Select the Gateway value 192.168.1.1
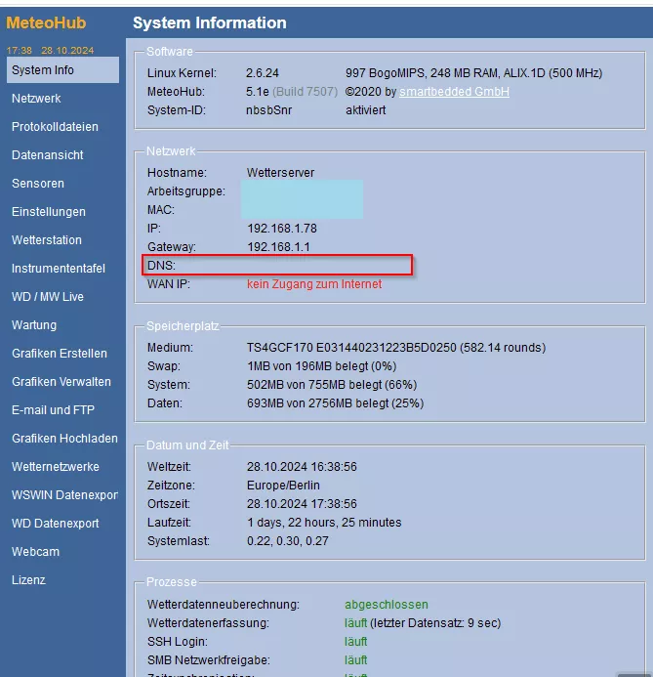 click(x=278, y=247)
